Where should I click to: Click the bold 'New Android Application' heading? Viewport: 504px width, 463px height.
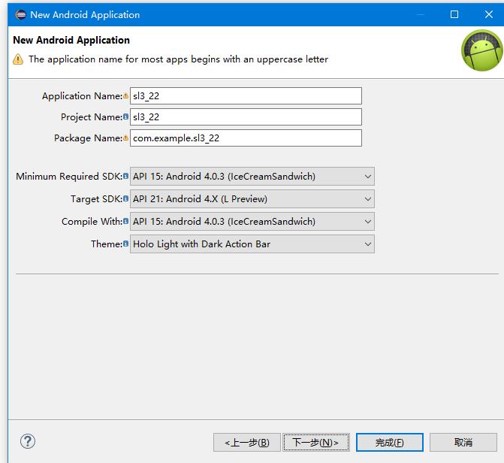tap(71, 40)
